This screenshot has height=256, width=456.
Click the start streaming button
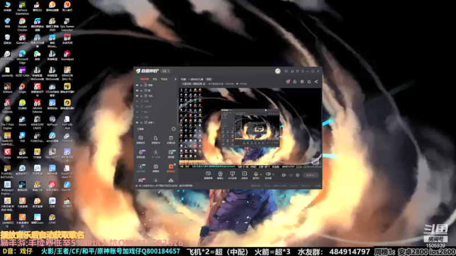point(311,175)
